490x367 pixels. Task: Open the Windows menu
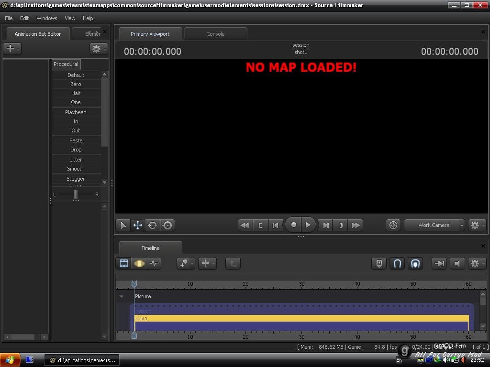[47, 18]
